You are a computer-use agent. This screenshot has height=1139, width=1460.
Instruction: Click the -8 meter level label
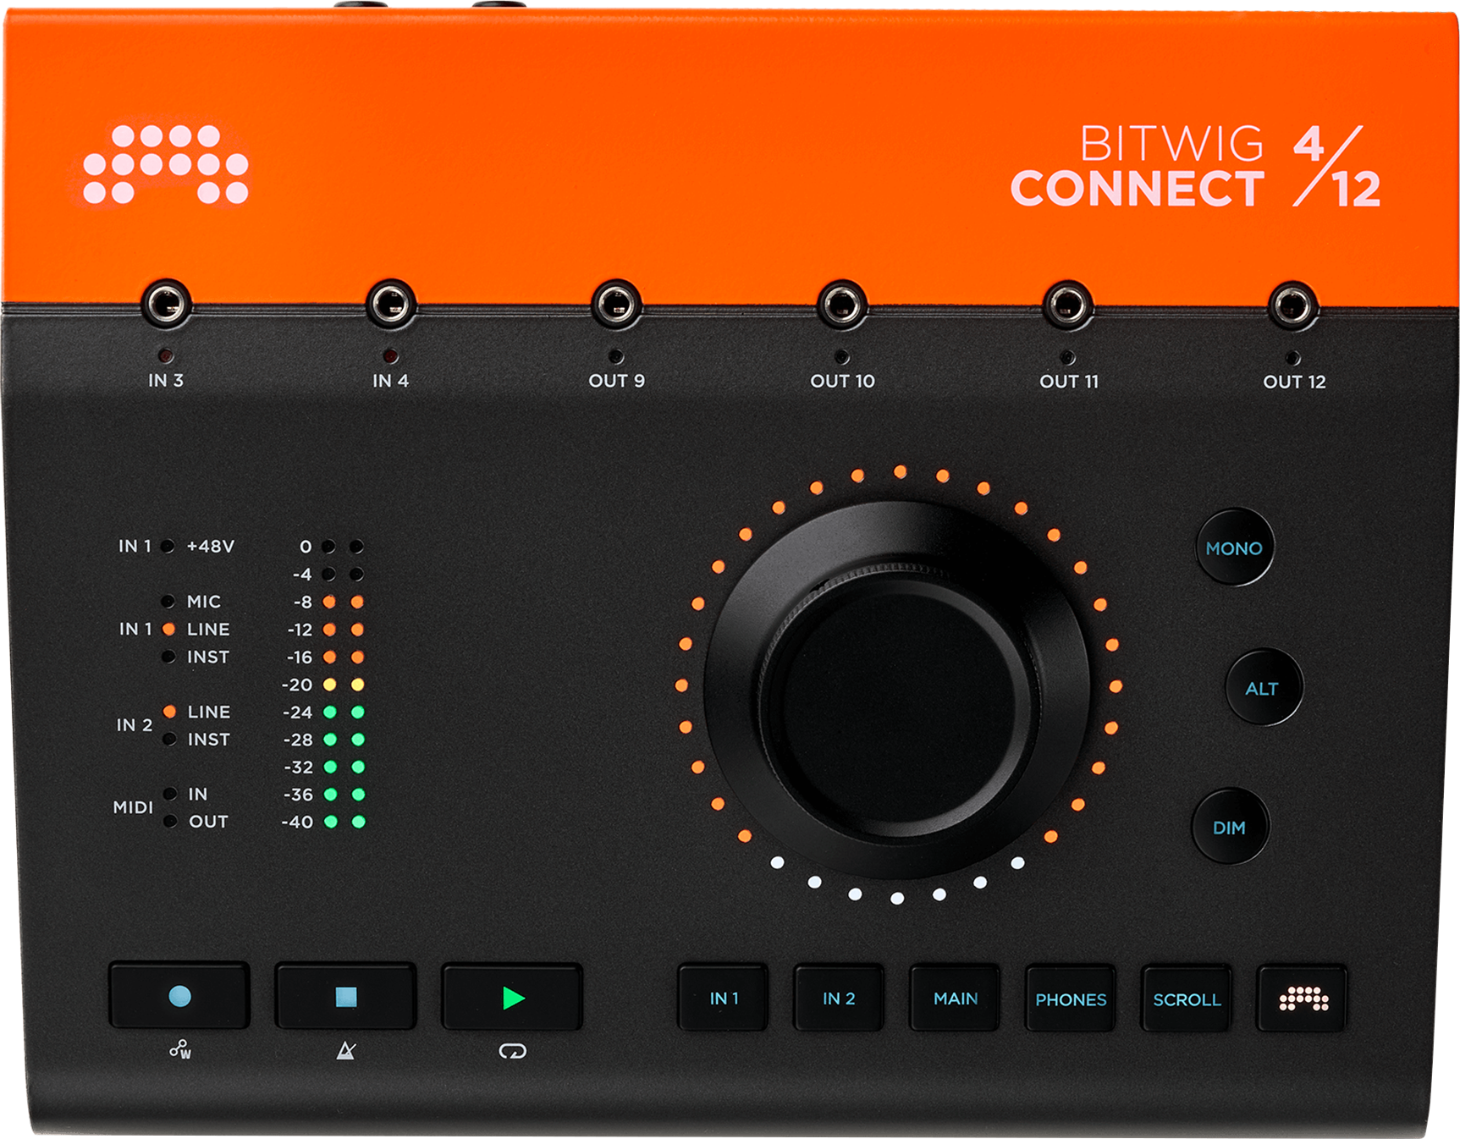coord(302,602)
